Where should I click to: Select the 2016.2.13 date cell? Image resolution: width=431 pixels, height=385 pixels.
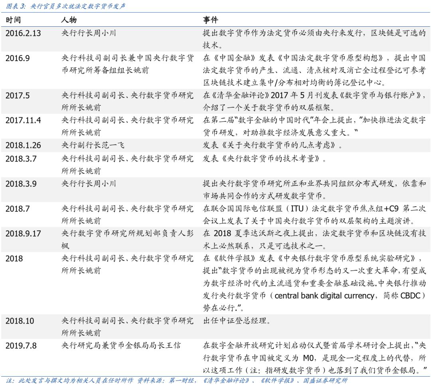pos(23,33)
